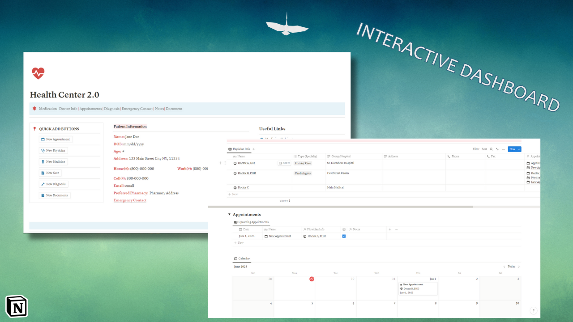Select the Calendar view tab

coord(242,258)
